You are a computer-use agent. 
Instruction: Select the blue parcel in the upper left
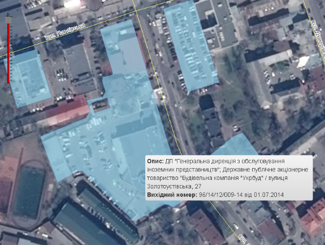click(27, 79)
